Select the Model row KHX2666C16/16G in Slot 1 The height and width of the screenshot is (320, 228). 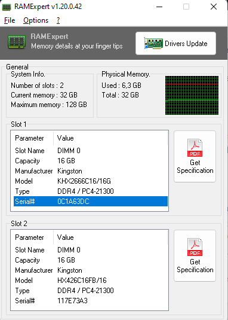click(x=91, y=181)
